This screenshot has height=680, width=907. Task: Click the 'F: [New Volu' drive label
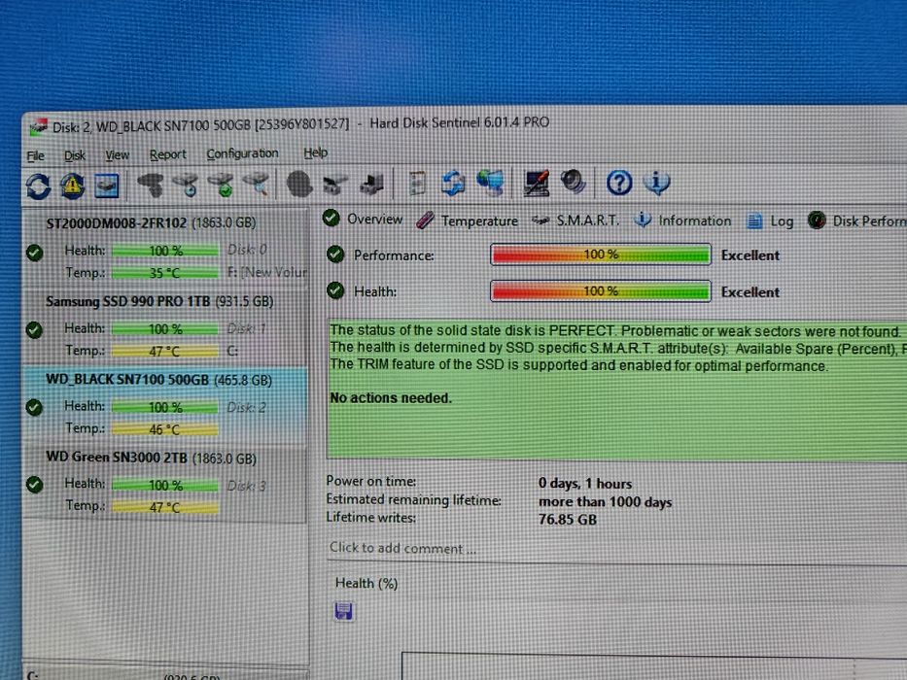coord(266,272)
